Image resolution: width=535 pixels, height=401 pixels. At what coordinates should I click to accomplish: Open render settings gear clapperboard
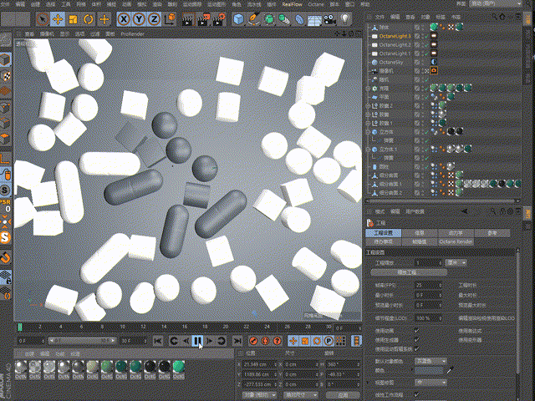(x=219, y=19)
